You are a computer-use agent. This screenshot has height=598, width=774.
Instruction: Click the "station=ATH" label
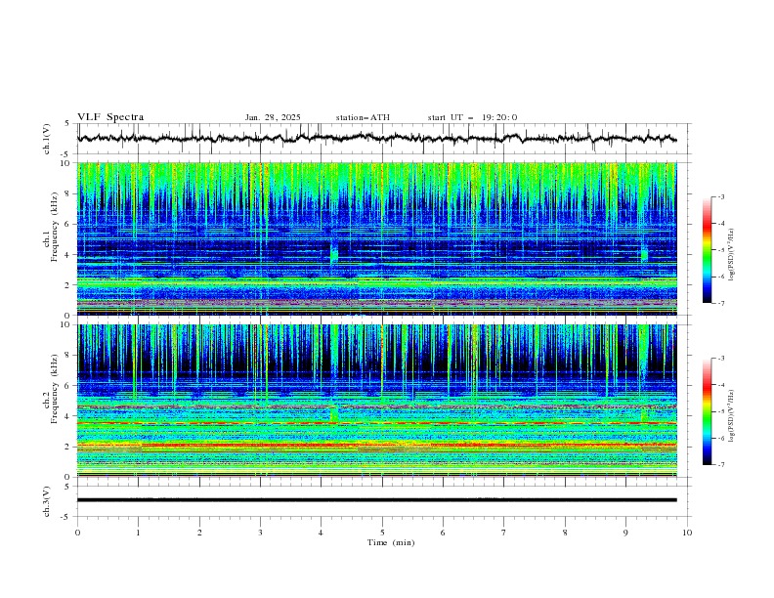point(363,117)
